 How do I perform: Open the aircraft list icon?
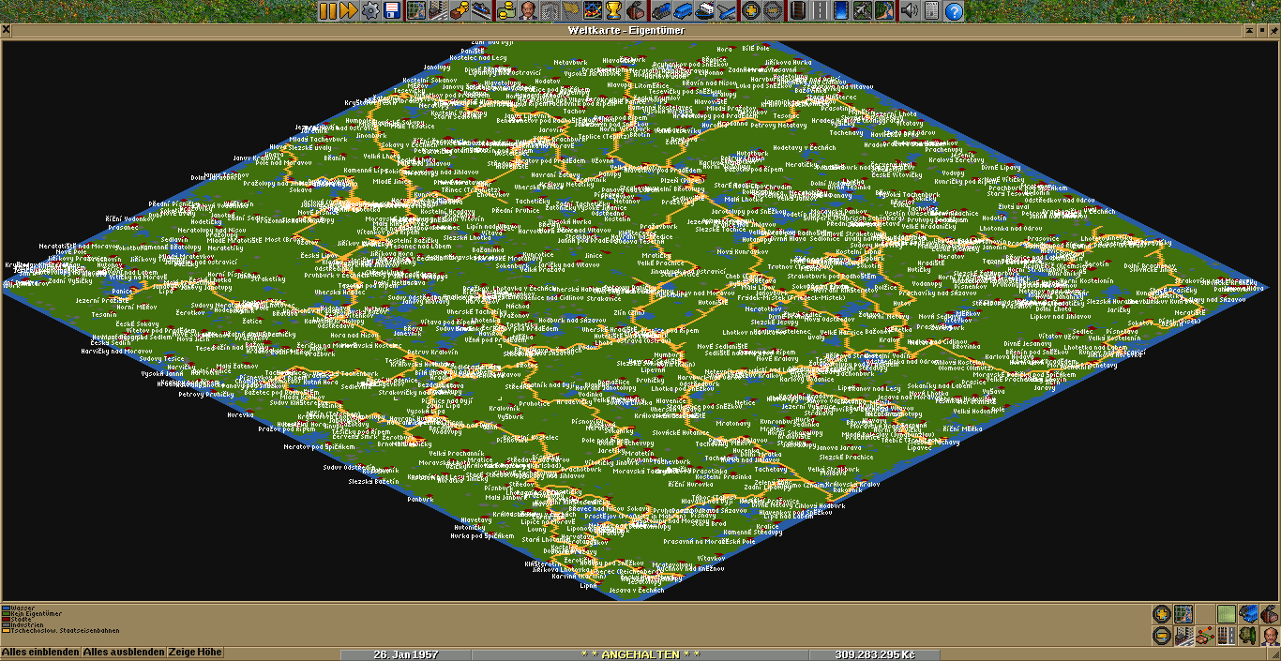tap(727, 11)
